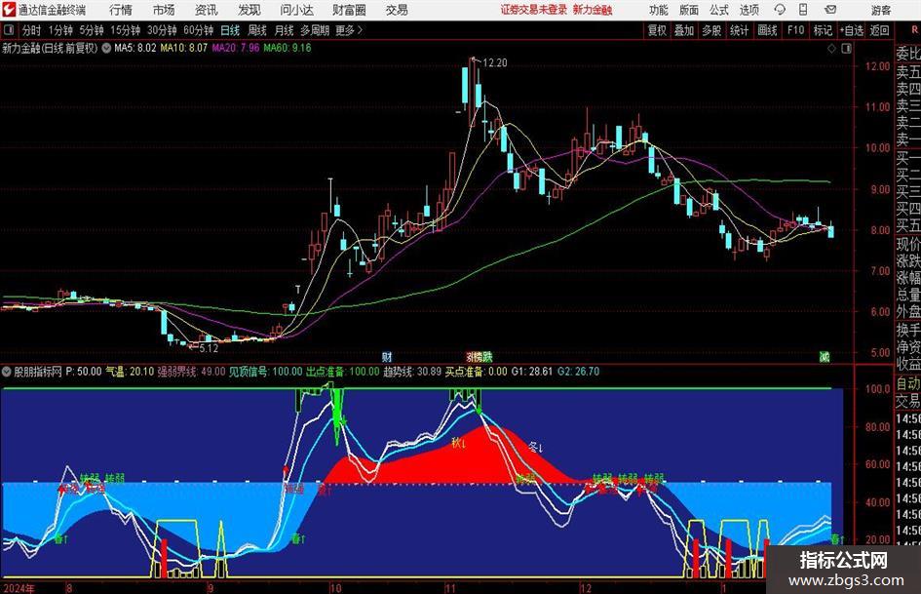Open the 自动 tab on the right sidebar
The height and width of the screenshot is (594, 921).
tap(908, 383)
